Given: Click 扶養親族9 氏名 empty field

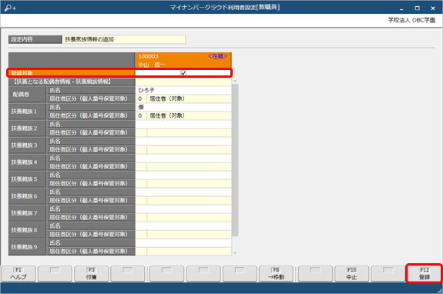Looking at the screenshot, I should [183, 243].
